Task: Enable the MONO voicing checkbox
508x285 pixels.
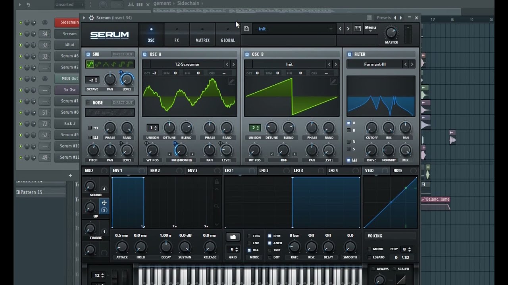Action: (369, 249)
